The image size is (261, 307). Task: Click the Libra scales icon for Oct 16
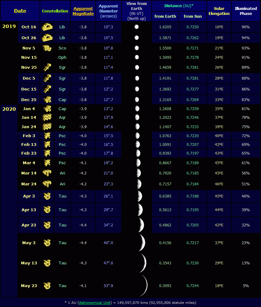tap(47, 27)
